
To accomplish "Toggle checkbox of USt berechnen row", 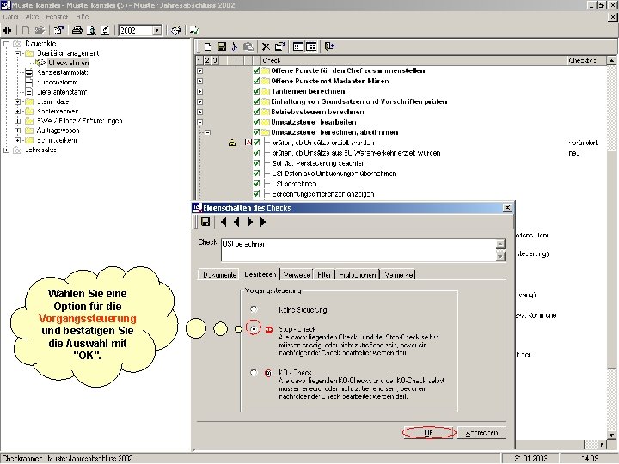I will click(256, 184).
